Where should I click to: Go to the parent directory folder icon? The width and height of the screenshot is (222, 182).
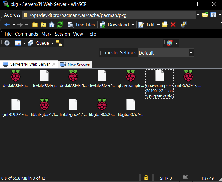[35, 25]
